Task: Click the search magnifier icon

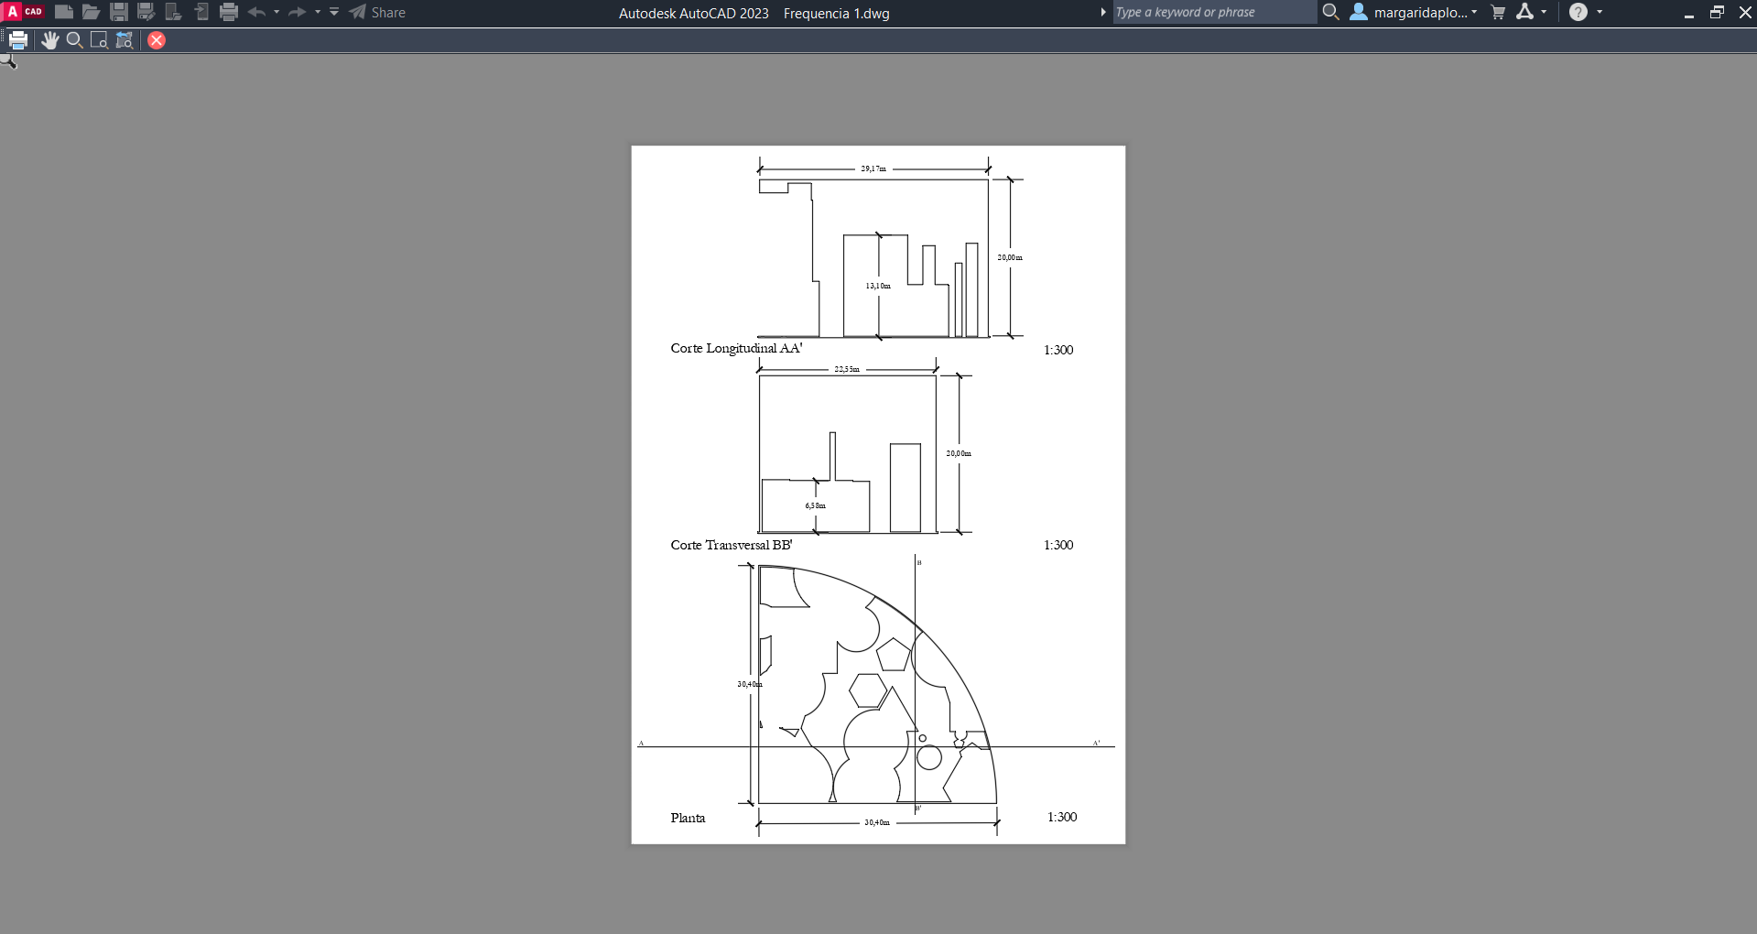Action: pos(1331,12)
